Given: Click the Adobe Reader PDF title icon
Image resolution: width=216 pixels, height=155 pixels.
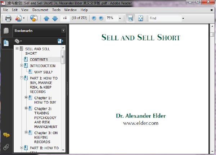Looking at the screenshot, I should [x=3, y=3].
